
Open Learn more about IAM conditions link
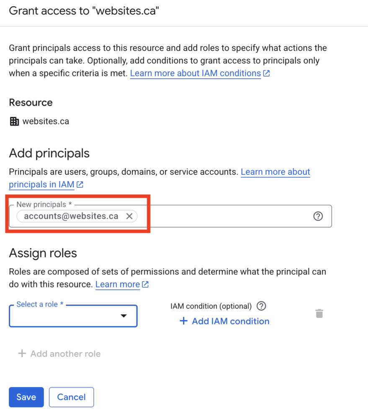pyautogui.click(x=195, y=73)
